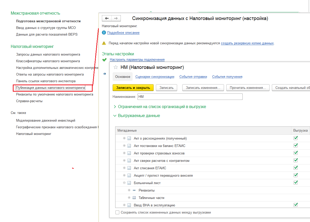Click the Прочитать изменения... button
The width and height of the screenshot is (310, 222).
tap(248, 88)
